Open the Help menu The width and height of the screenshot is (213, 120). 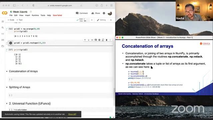coord(49,15)
